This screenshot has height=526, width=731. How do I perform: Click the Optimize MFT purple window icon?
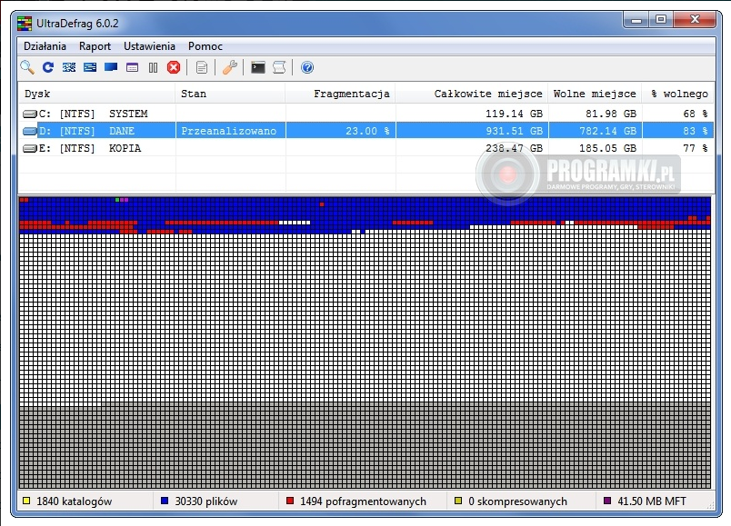coord(133,68)
